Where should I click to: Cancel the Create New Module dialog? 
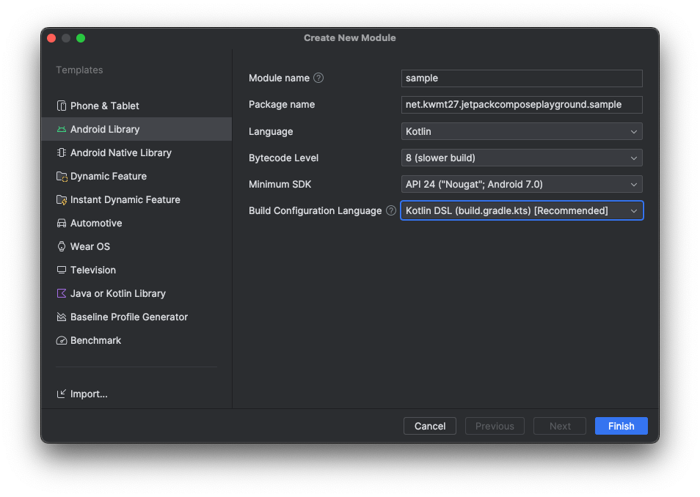[430, 426]
